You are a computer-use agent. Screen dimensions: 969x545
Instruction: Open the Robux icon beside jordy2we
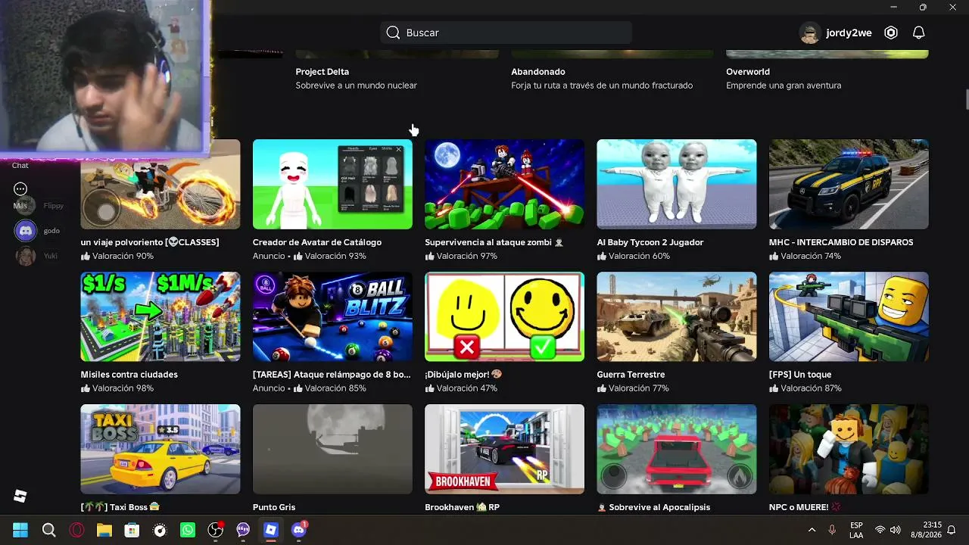pyautogui.click(x=891, y=33)
